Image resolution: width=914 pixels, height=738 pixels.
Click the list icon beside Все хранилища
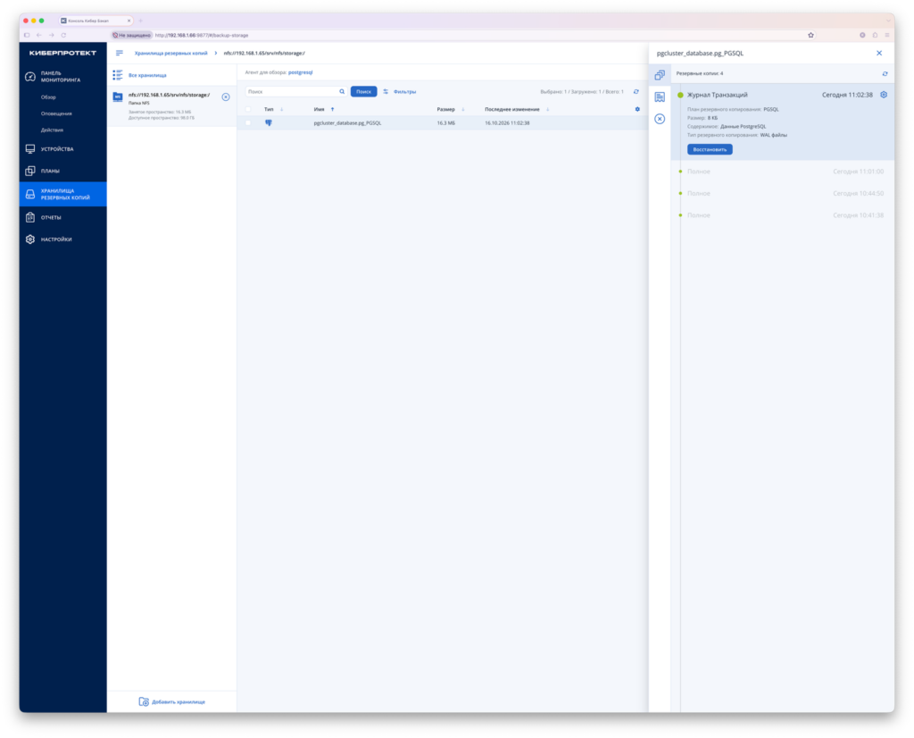pos(118,75)
